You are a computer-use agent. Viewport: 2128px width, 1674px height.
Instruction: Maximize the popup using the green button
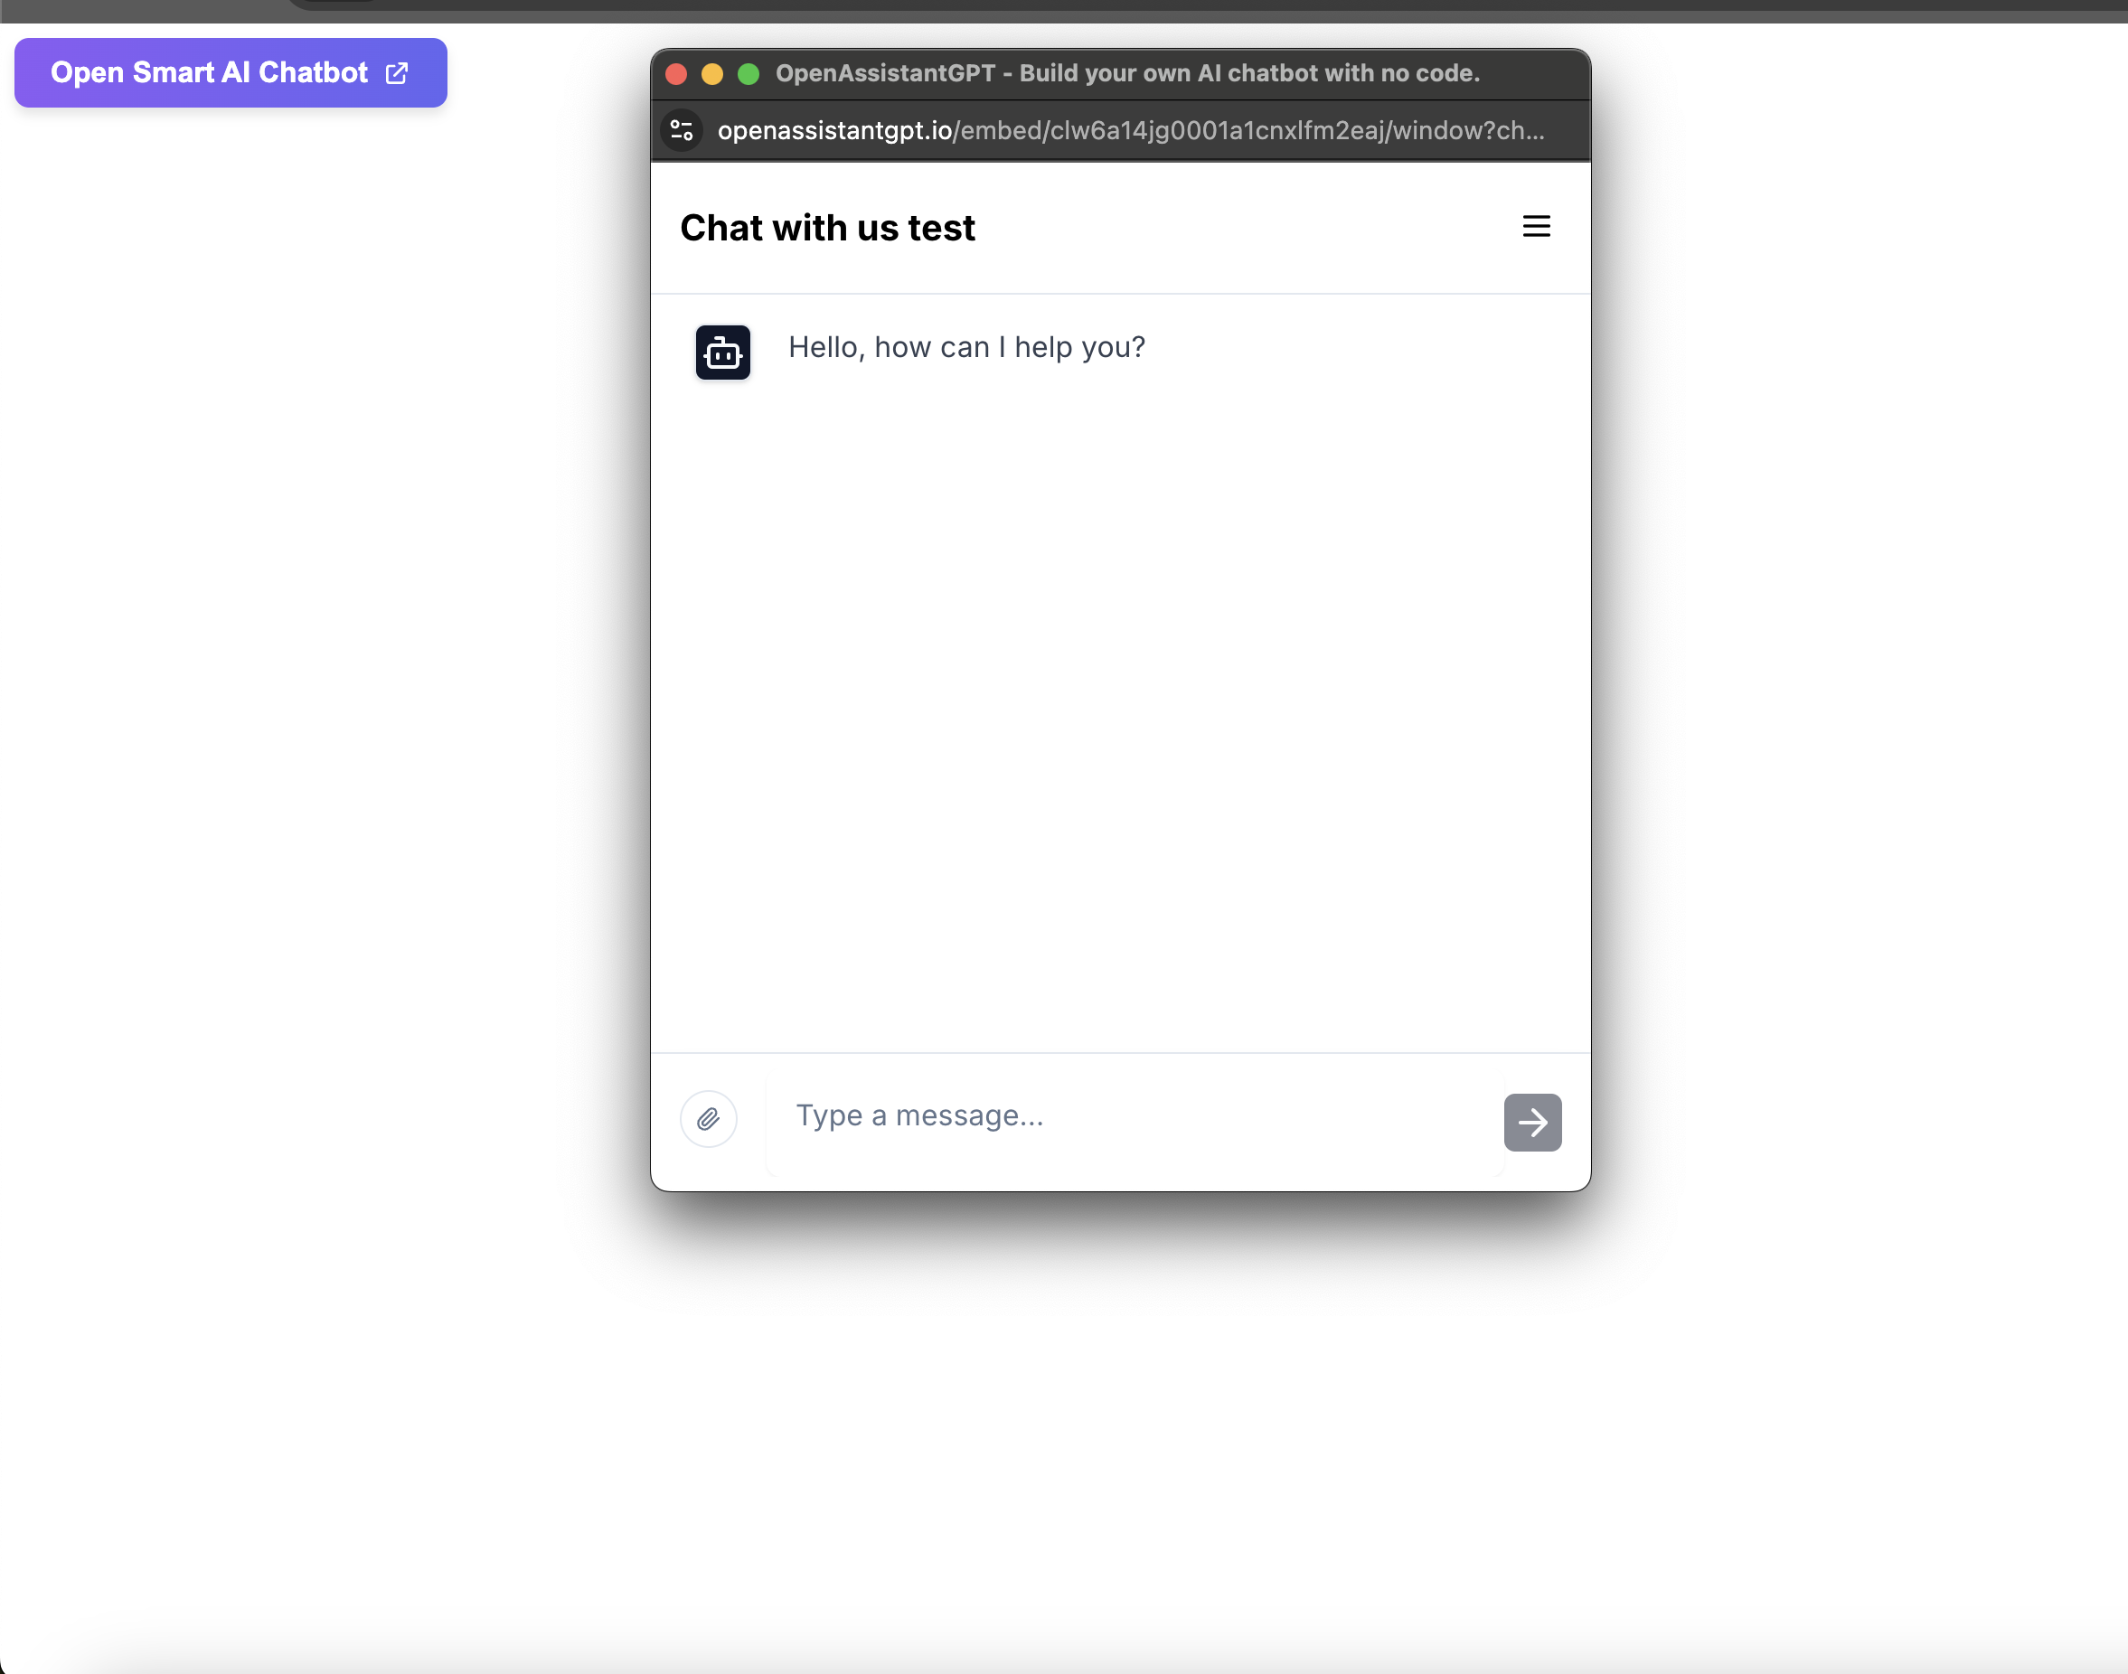748,74
